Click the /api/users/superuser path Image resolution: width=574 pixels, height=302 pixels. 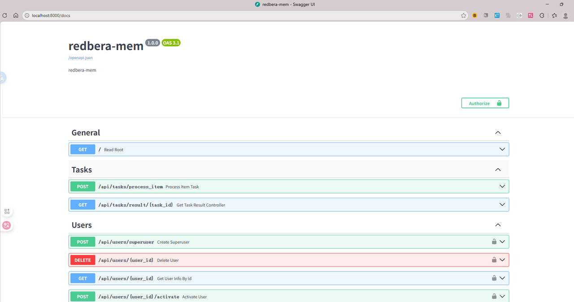click(x=126, y=242)
